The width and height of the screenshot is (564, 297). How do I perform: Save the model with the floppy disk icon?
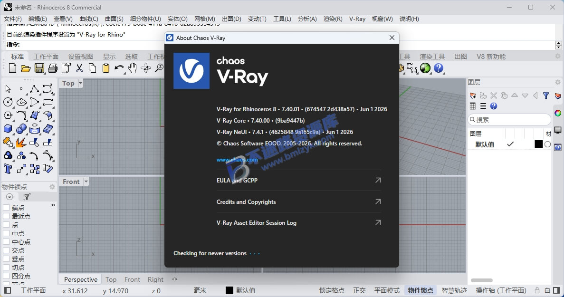click(x=39, y=68)
